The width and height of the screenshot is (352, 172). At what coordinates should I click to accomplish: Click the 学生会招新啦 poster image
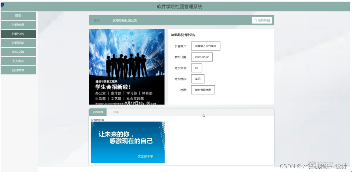pos(127,67)
